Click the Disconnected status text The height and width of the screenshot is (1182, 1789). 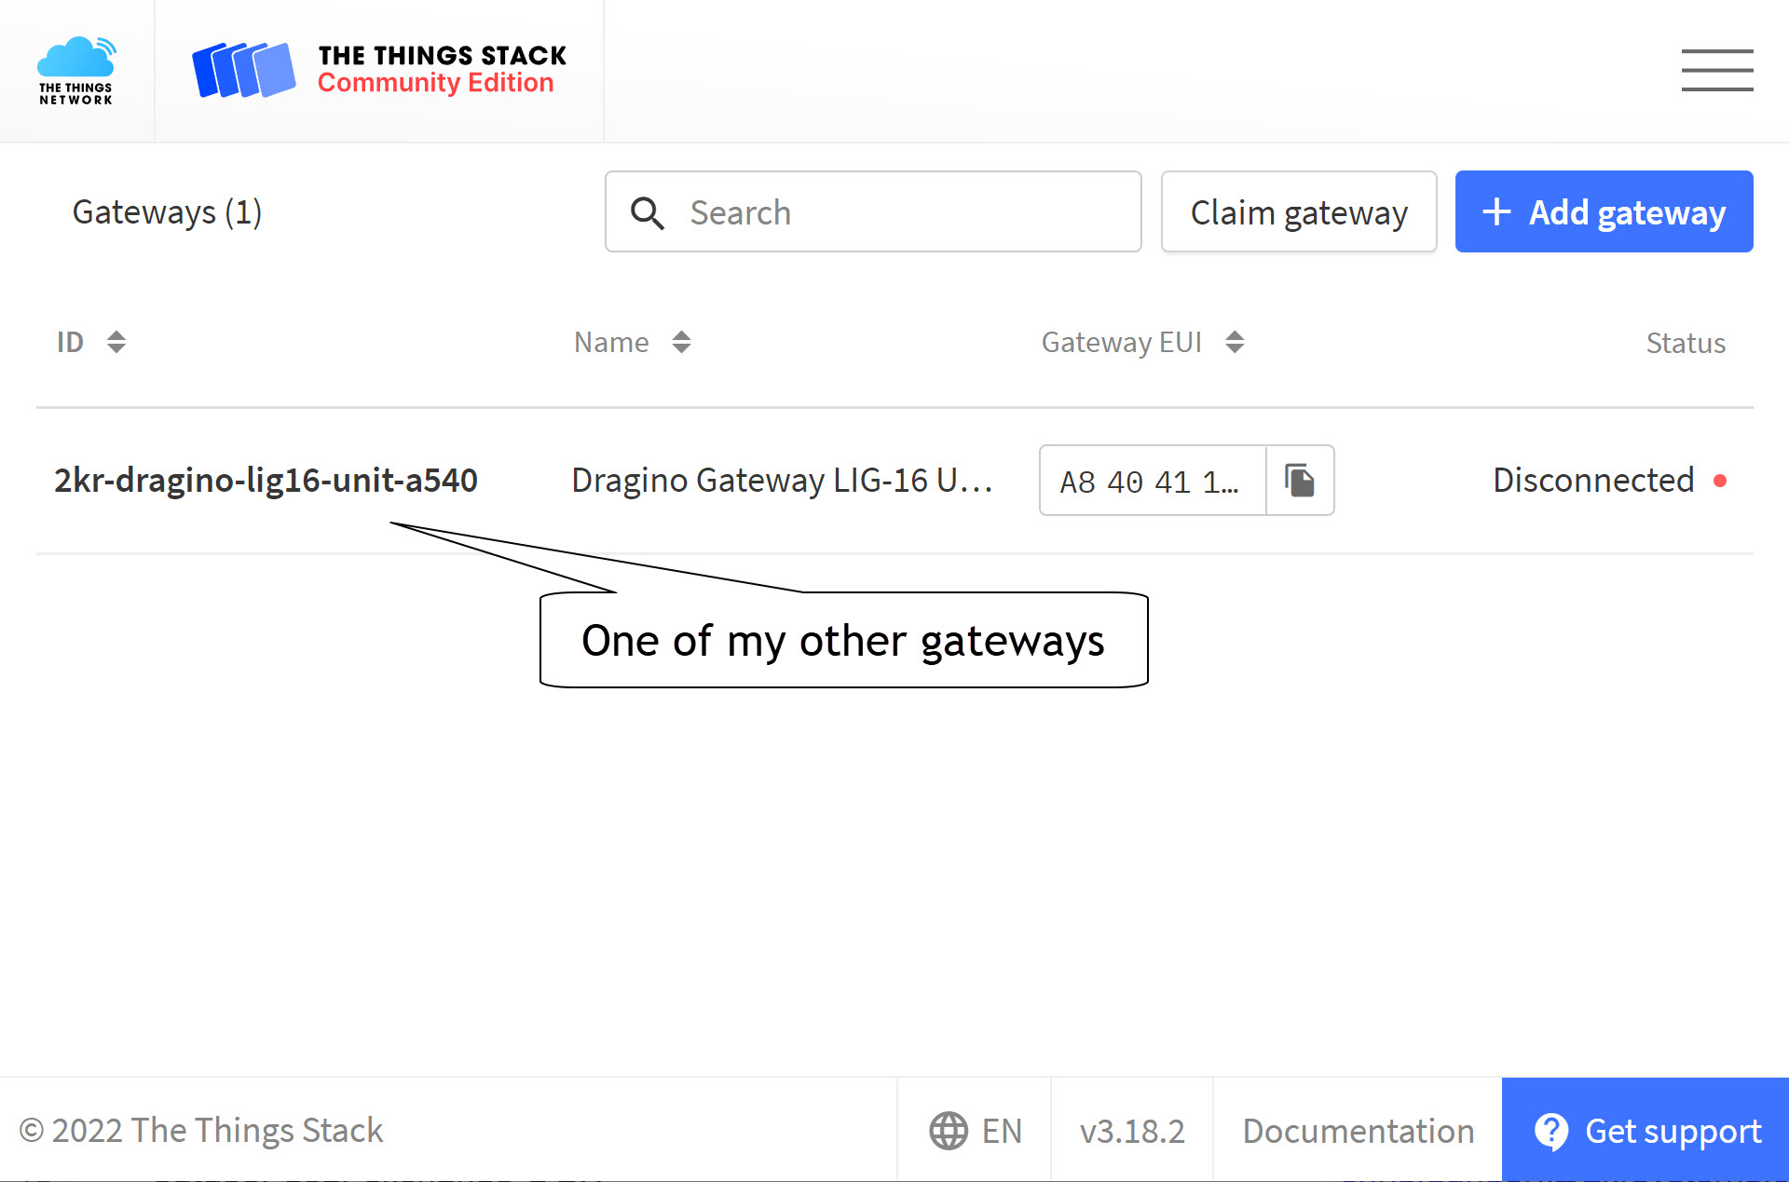[x=1593, y=480]
